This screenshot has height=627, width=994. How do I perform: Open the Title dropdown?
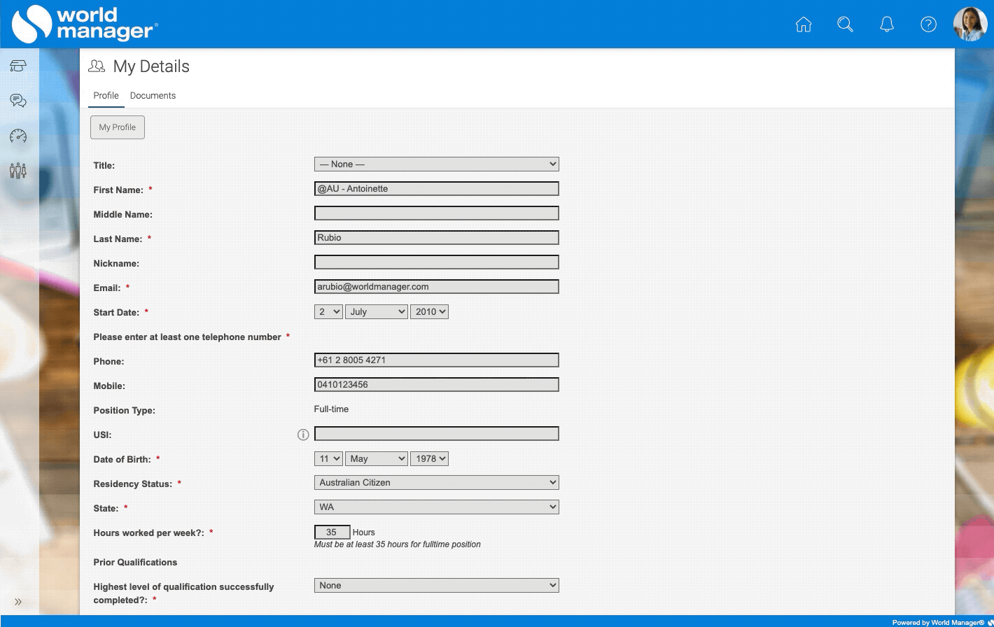point(436,164)
